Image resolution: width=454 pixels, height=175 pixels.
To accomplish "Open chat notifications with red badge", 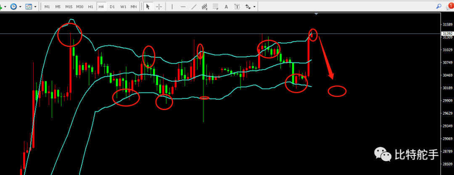I will (x=450, y=6).
